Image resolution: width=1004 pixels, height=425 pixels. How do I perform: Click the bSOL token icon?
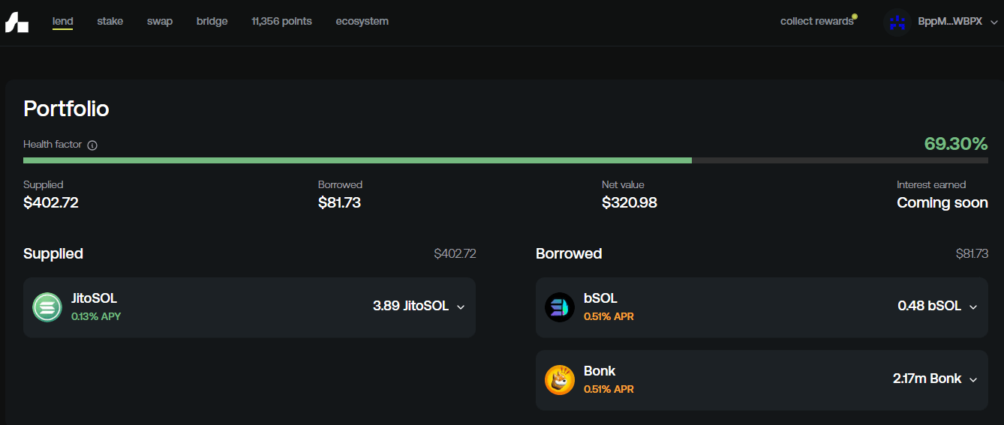pyautogui.click(x=560, y=307)
